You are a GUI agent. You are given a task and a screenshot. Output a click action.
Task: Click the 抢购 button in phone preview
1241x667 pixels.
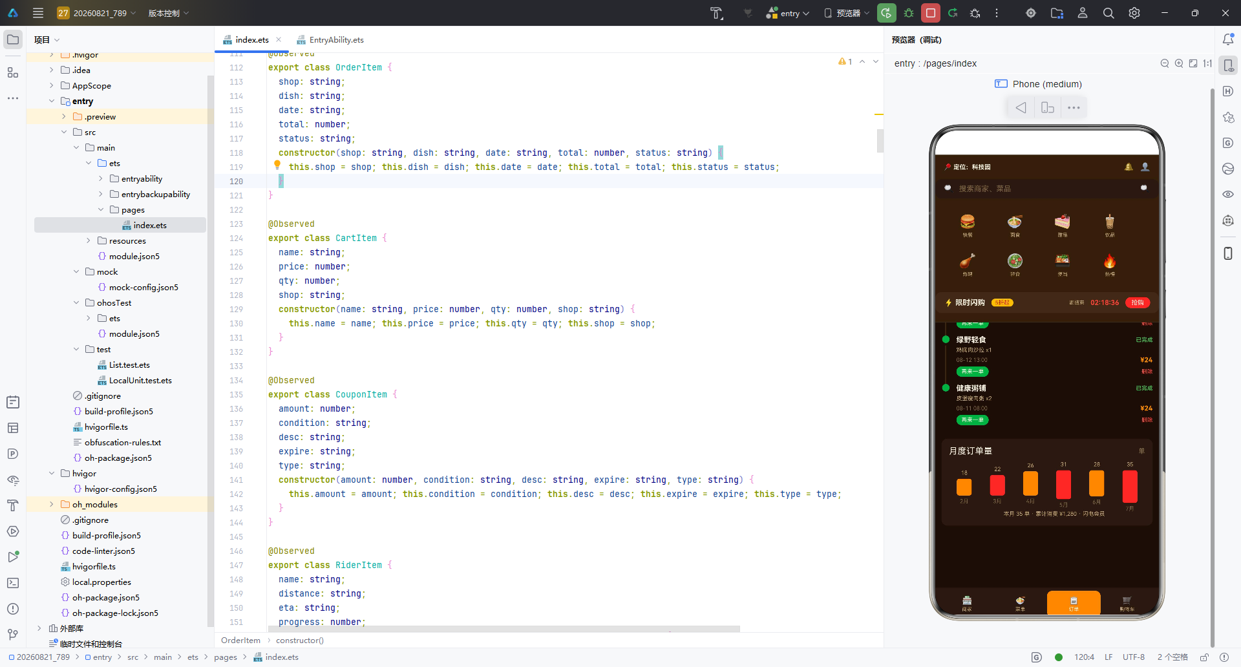(x=1137, y=302)
